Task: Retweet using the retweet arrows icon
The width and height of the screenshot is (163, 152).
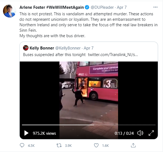Action: tap(59, 145)
